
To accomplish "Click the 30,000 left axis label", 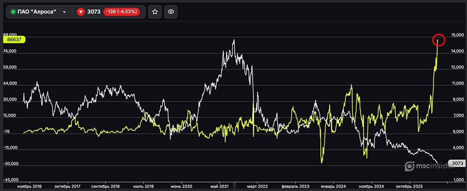I will tap(10, 100).
